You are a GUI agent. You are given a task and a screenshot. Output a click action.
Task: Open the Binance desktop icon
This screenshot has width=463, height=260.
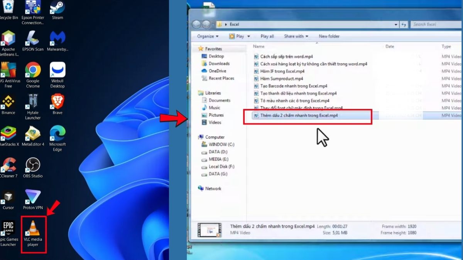pyautogui.click(x=8, y=104)
